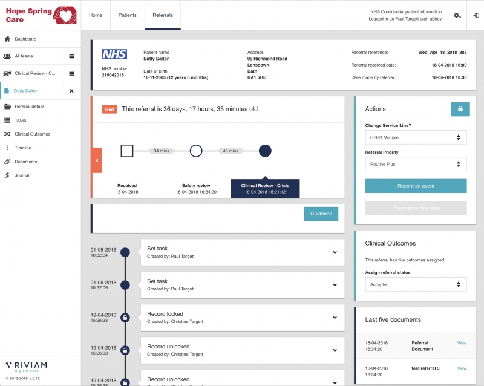The image size is (484, 386).
Task: Click the Received square step marker
Action: (x=127, y=151)
